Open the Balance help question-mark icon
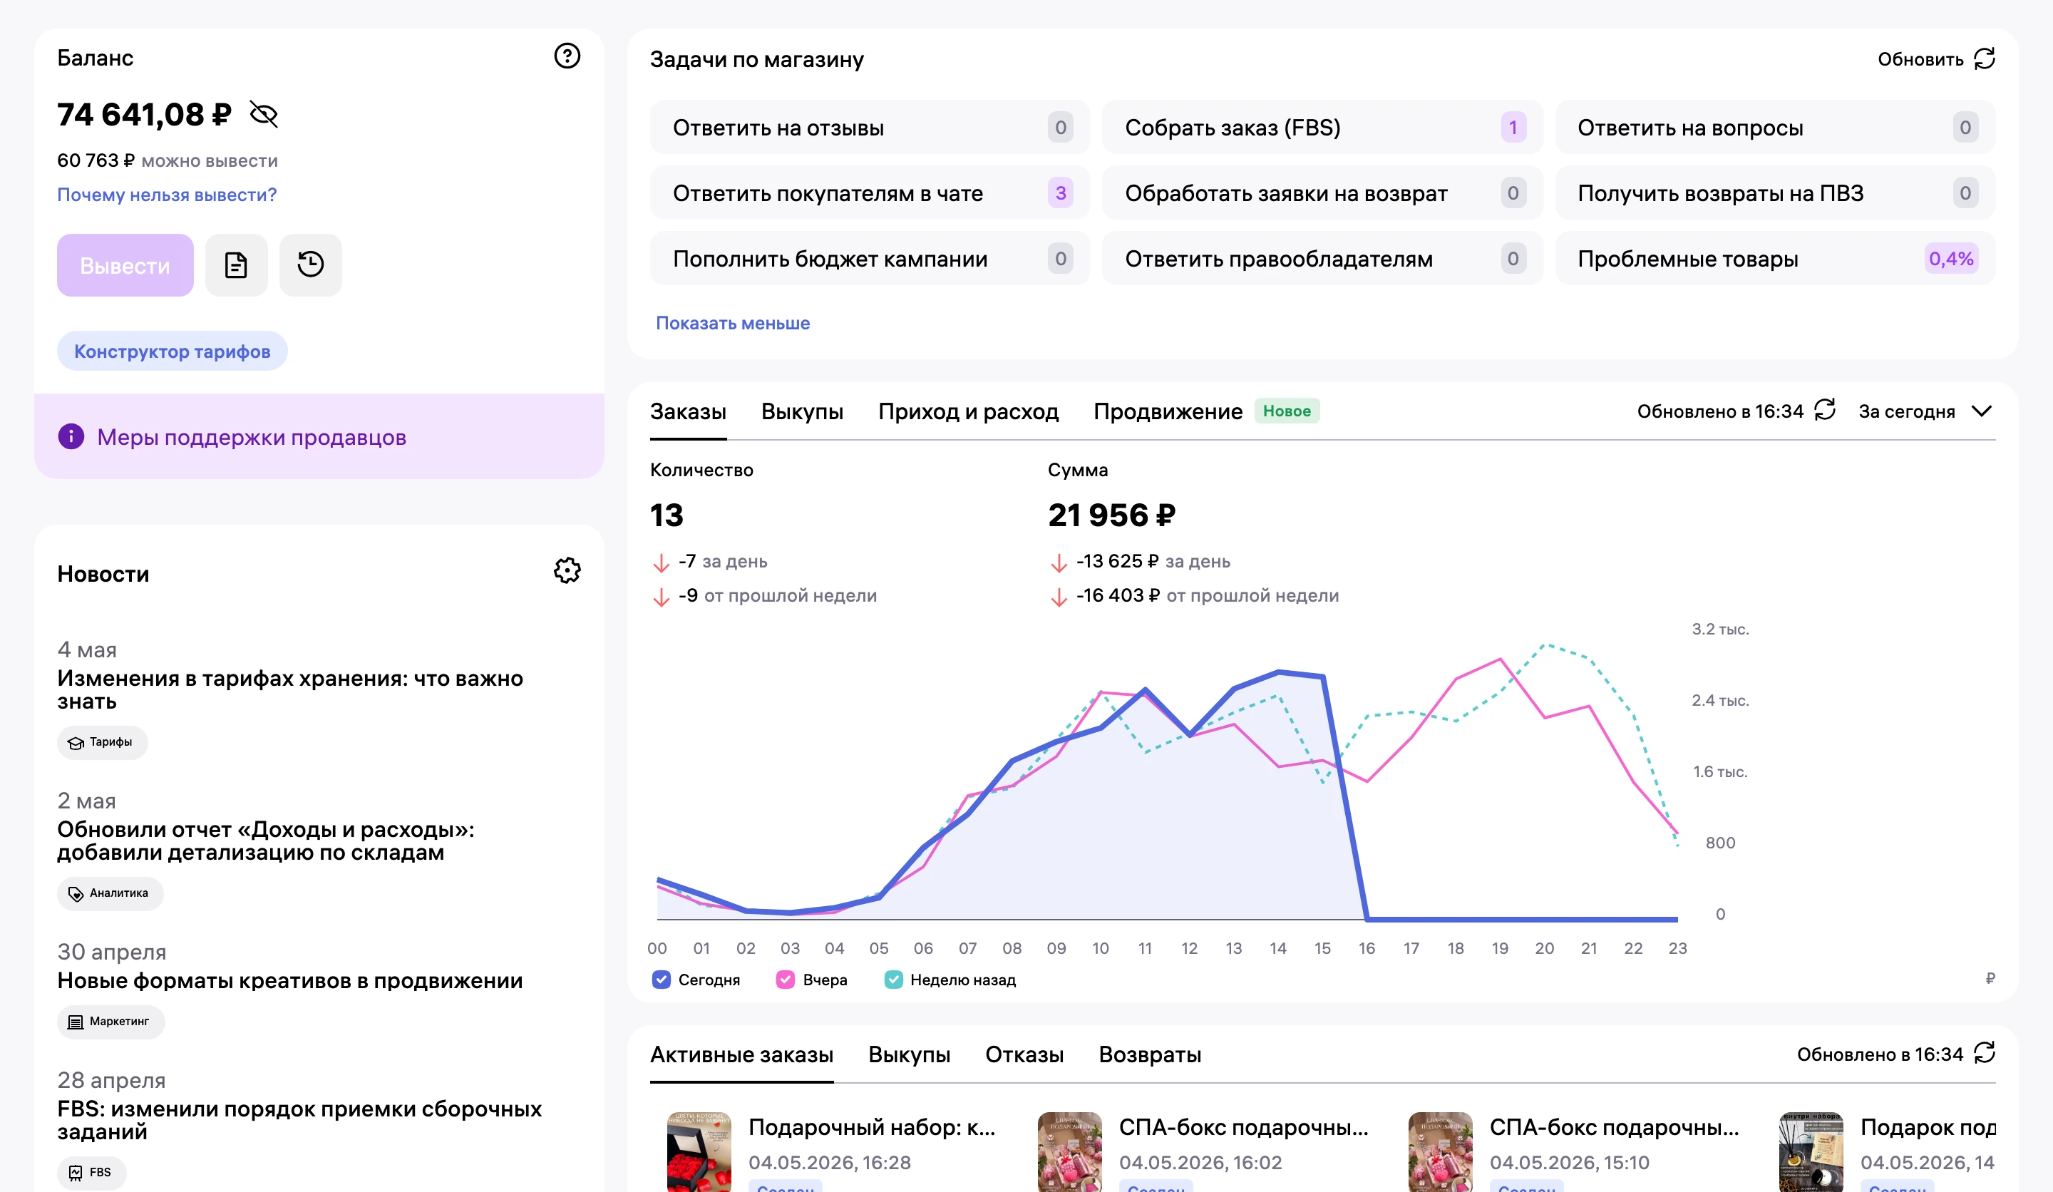 [567, 56]
